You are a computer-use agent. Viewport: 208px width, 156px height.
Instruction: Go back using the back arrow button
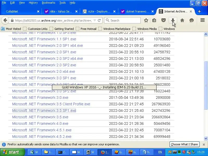pos(5,21)
